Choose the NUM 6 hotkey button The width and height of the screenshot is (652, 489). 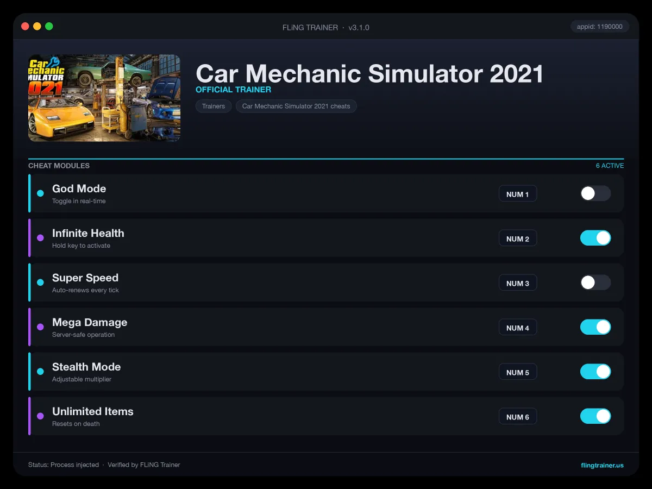click(518, 417)
